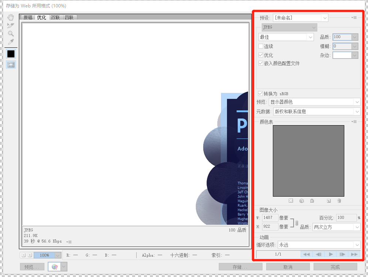The width and height of the screenshot is (368, 277).
Task: Click the 完成 button
Action: coord(335,267)
